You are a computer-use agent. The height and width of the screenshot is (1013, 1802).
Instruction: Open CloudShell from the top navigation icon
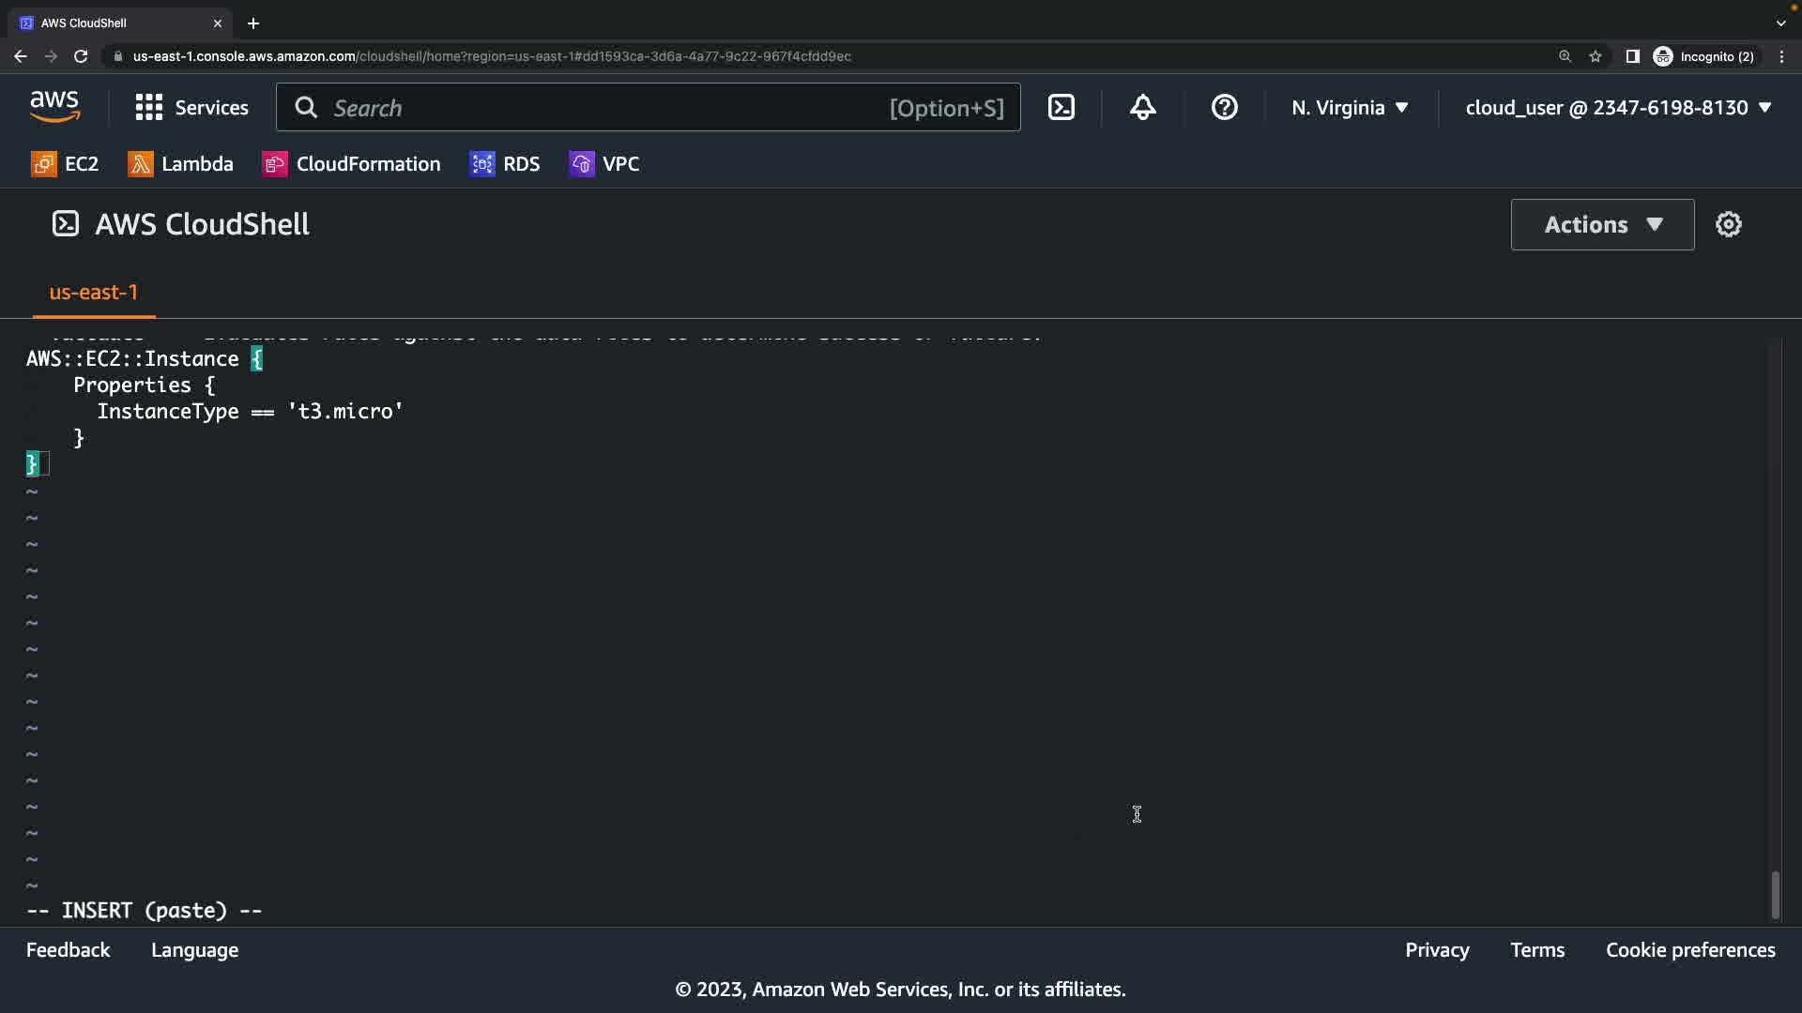pos(1061,108)
